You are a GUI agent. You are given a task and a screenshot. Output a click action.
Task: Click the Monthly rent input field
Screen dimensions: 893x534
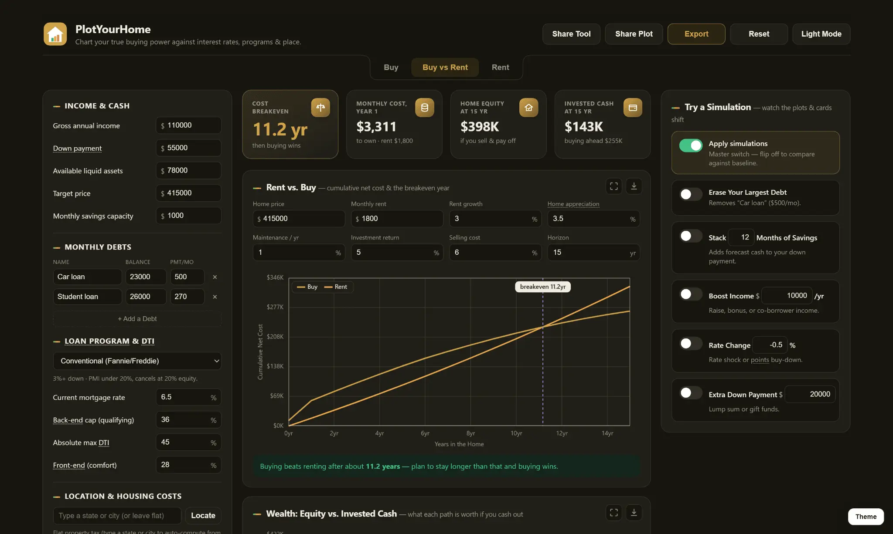397,219
